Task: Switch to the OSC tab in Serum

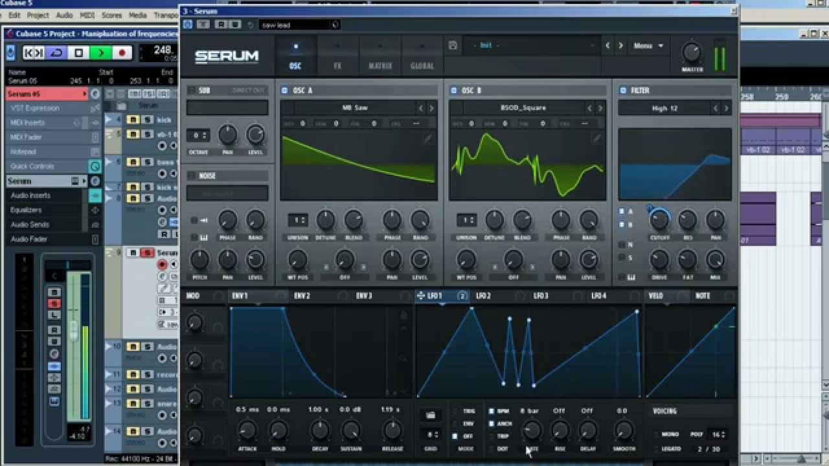Action: (295, 56)
